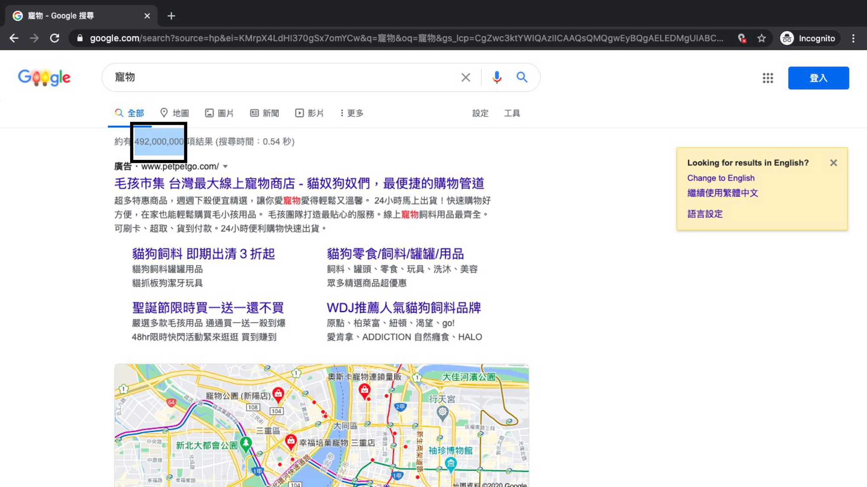Reload the page
Screen dimensions: 867x487
click(x=55, y=38)
